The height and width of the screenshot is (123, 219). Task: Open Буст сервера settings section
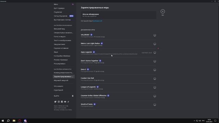pyautogui.click(x=64, y=8)
